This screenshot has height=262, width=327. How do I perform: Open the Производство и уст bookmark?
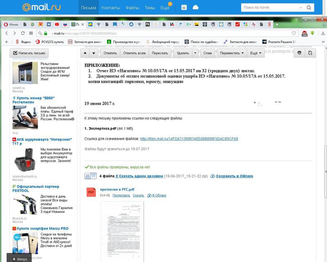tap(124, 42)
